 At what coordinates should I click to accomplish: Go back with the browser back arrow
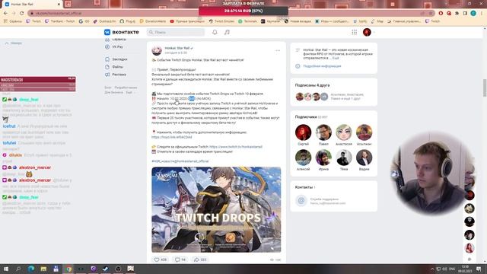5,14
